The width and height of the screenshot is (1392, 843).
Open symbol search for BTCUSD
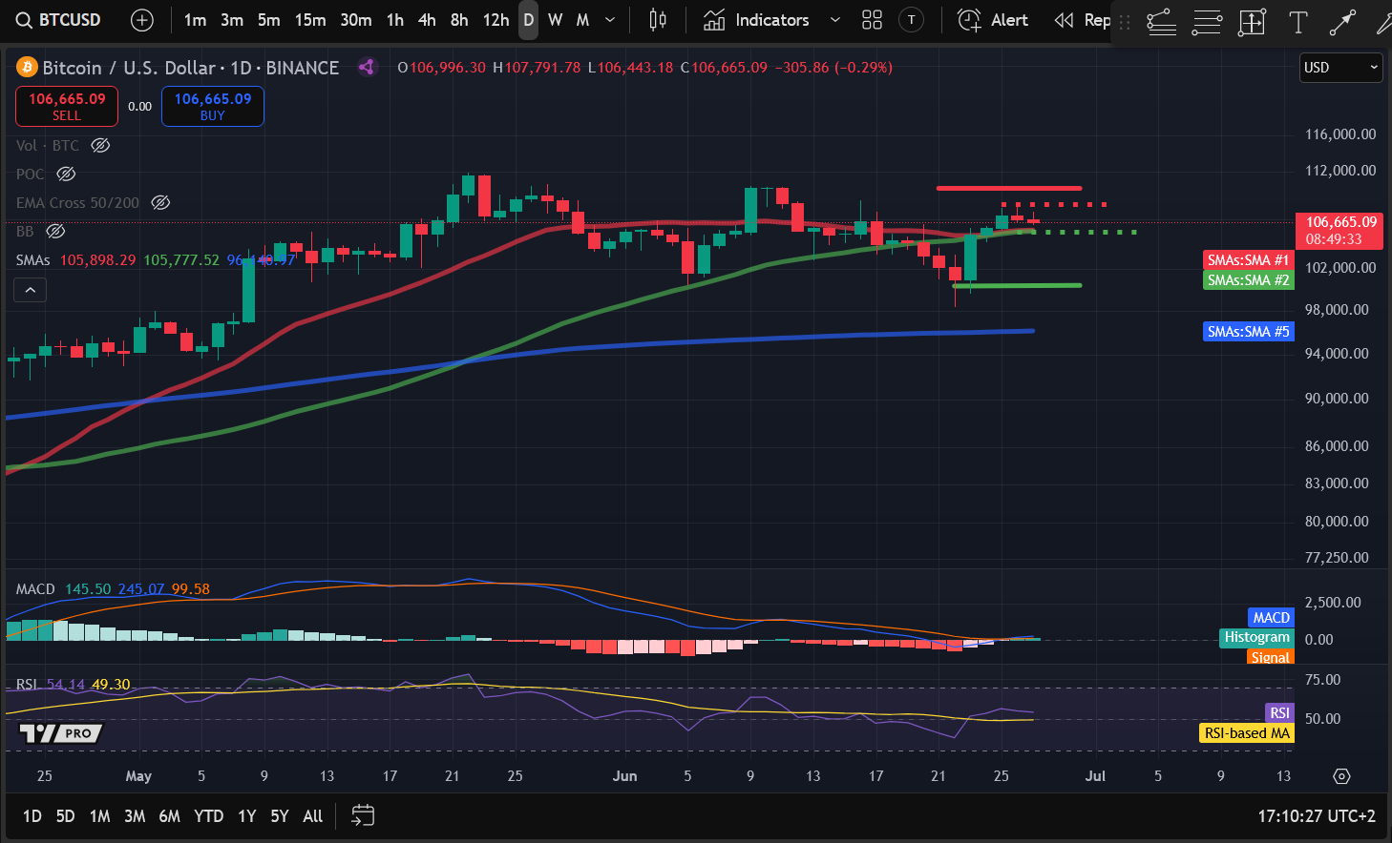59,20
